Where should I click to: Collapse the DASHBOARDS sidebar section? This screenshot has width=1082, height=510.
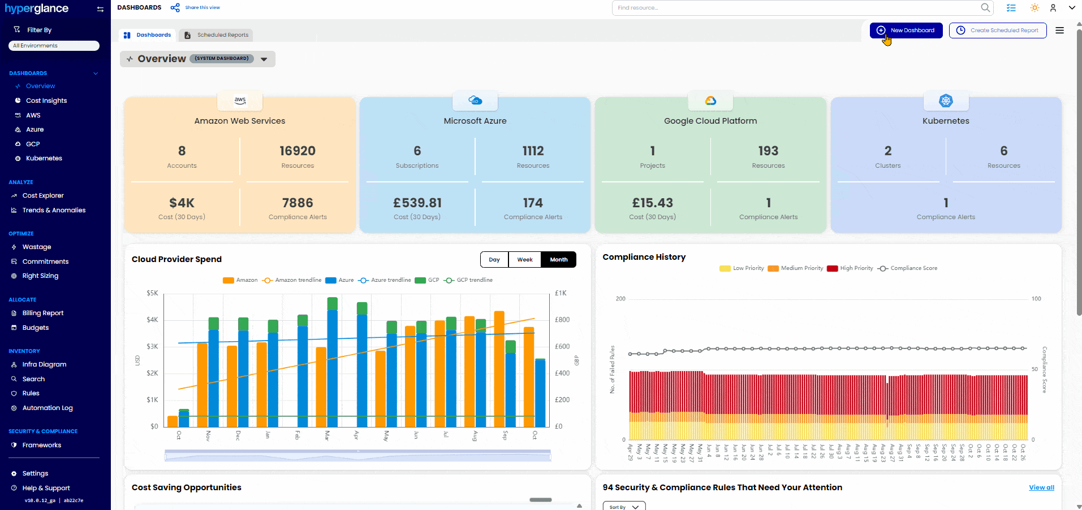coord(96,73)
